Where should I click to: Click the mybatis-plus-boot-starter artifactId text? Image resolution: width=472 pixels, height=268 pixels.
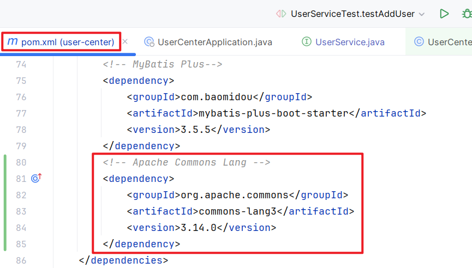pyautogui.click(x=273, y=113)
